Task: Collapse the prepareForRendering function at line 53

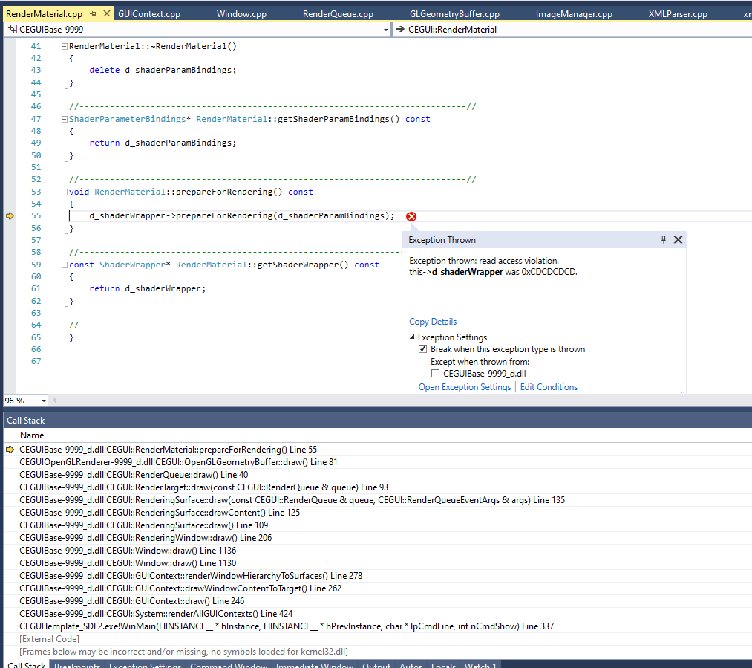Action: pyautogui.click(x=64, y=192)
